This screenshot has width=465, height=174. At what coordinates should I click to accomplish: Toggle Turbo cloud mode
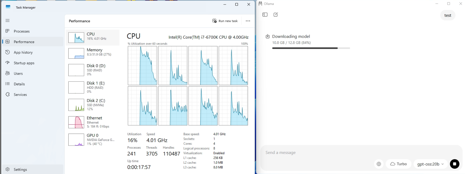tap(398, 164)
